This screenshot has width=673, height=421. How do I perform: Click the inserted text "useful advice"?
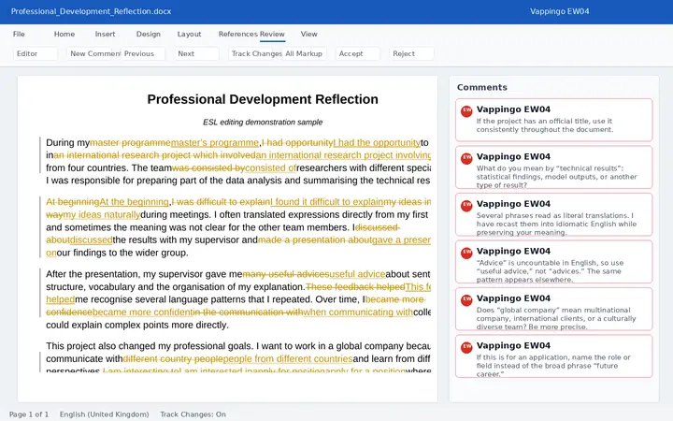(357, 274)
